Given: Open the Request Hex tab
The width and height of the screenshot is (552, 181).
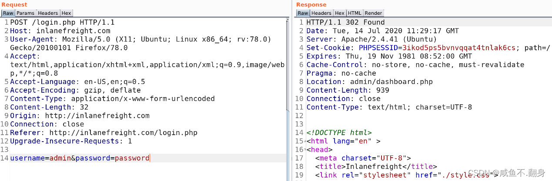Looking at the screenshot, I should coord(66,13).
